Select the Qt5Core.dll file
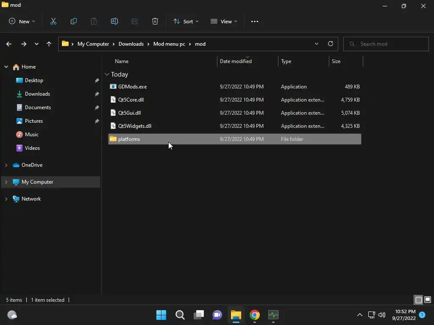434x325 pixels. pyautogui.click(x=235, y=100)
